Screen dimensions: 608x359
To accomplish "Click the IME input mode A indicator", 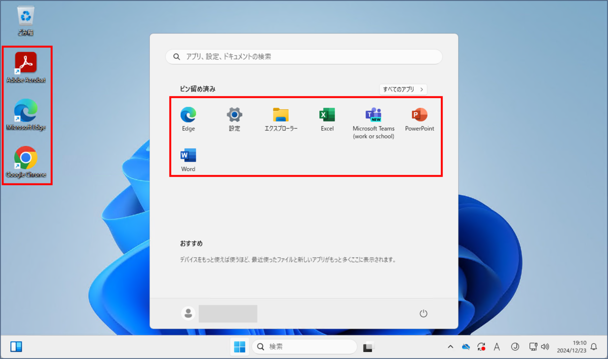I will point(497,347).
